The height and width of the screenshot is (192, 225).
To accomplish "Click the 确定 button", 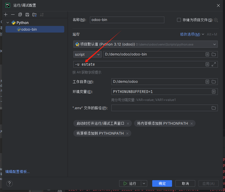I will (162, 183).
